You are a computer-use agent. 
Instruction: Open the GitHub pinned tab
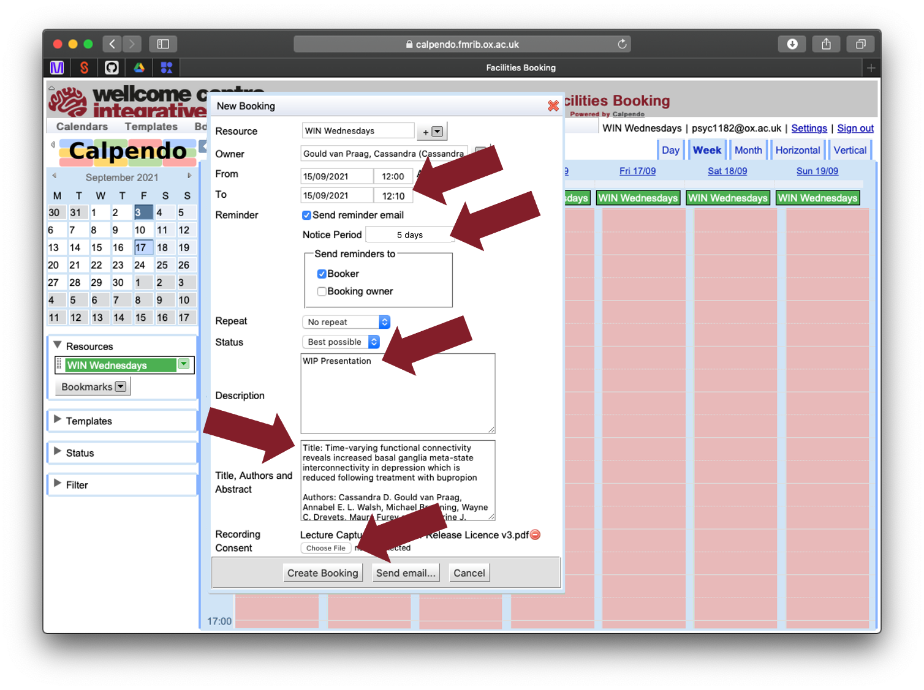point(112,68)
